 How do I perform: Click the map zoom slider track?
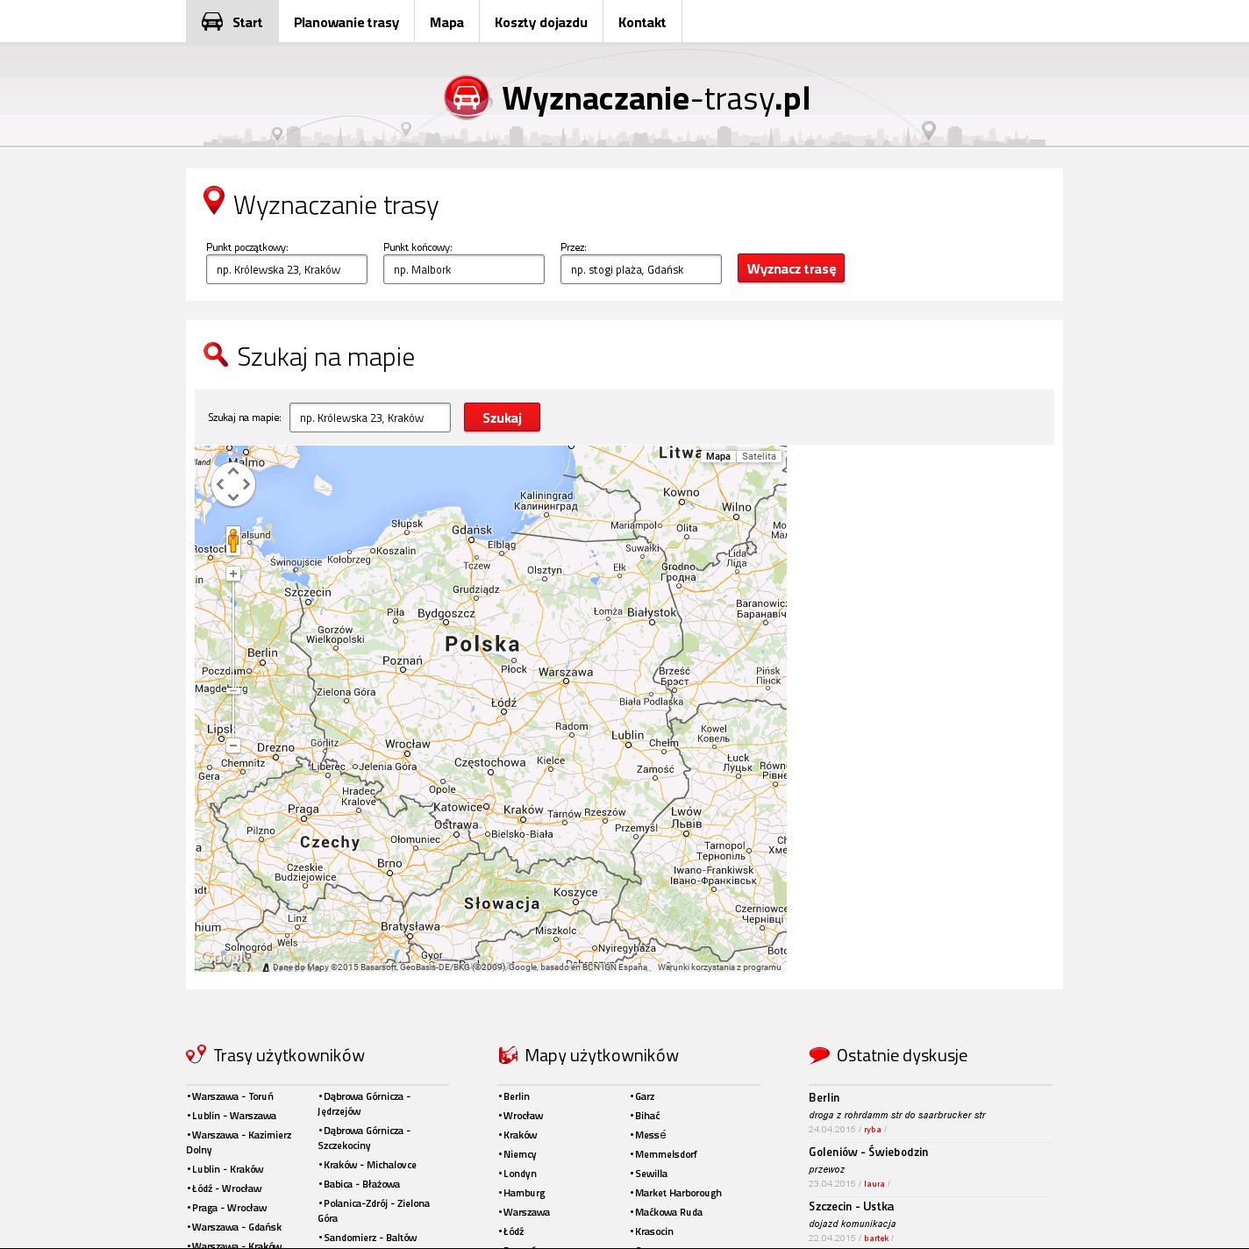pos(233,658)
